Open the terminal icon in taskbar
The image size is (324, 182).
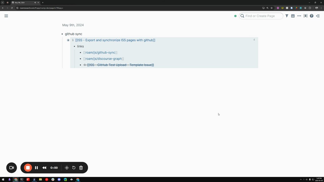[22, 179]
